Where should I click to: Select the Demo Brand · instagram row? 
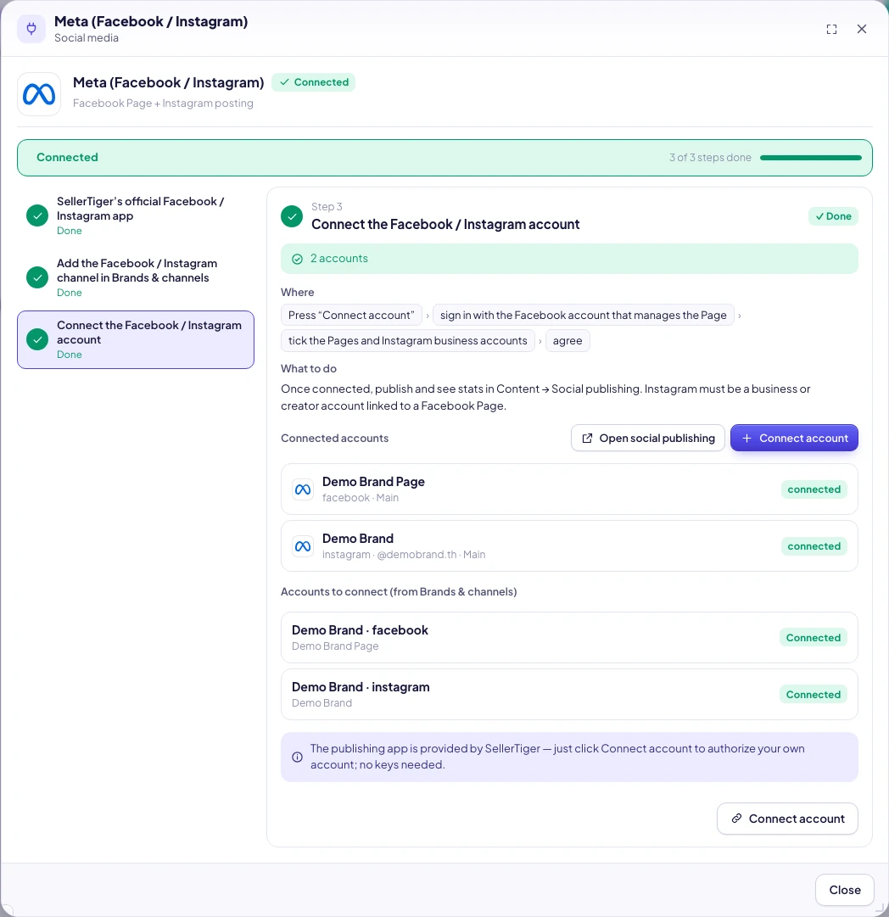(x=570, y=694)
